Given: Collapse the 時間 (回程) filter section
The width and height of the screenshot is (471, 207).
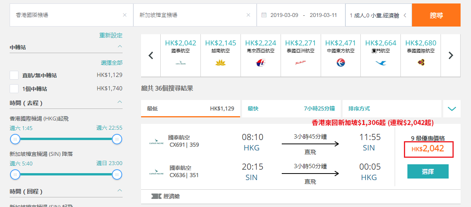Looking at the screenshot, I should click(x=120, y=190).
